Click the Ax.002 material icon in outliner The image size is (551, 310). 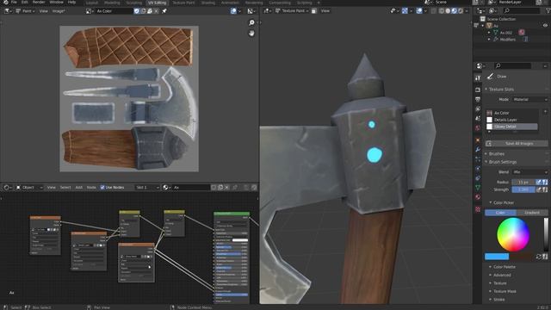[522, 33]
